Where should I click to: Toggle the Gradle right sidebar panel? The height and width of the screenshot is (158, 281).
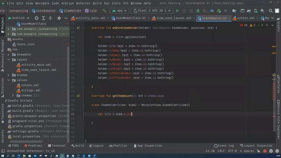point(278,25)
